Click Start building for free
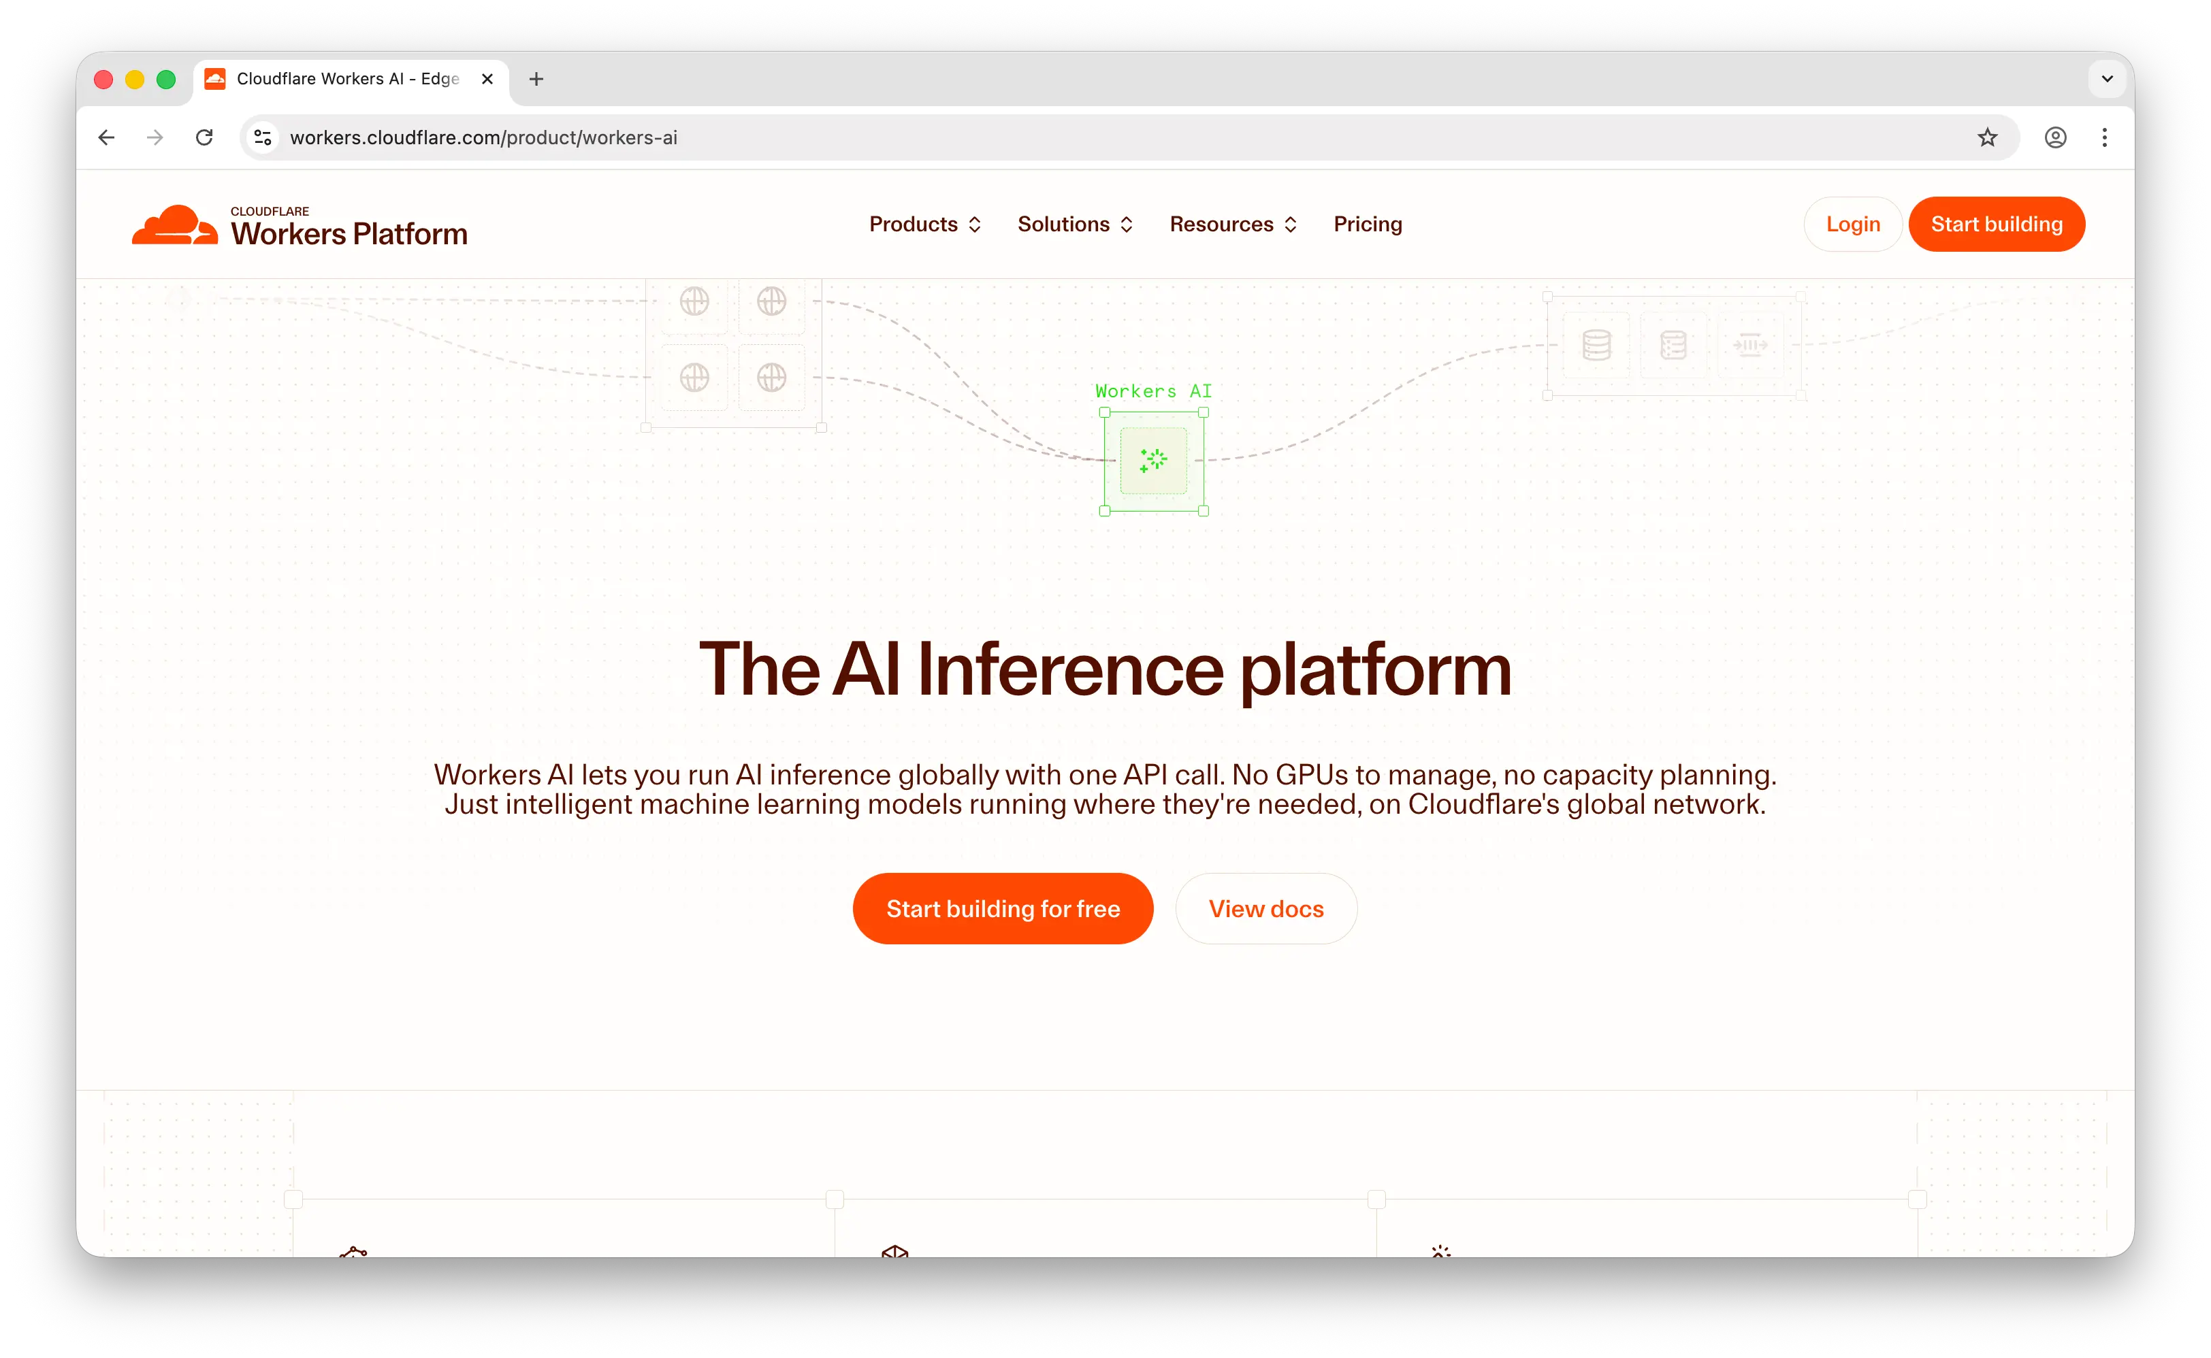Viewport: 2211px width, 1358px height. click(1002, 908)
